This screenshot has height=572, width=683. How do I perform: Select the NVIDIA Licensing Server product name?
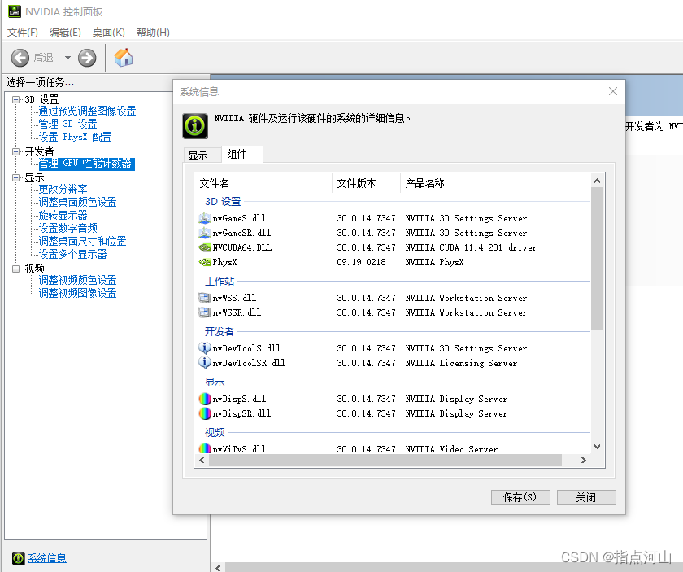coord(461,363)
